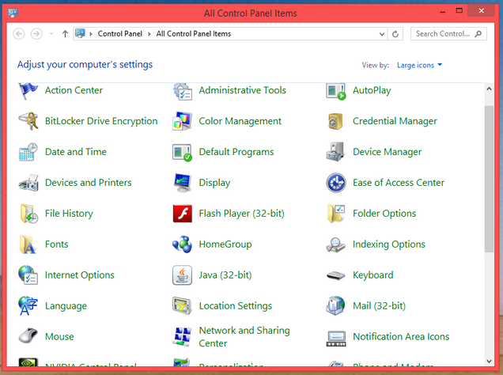Screen dimensions: 503x375
Task: Click the Display text link
Action: click(x=214, y=183)
